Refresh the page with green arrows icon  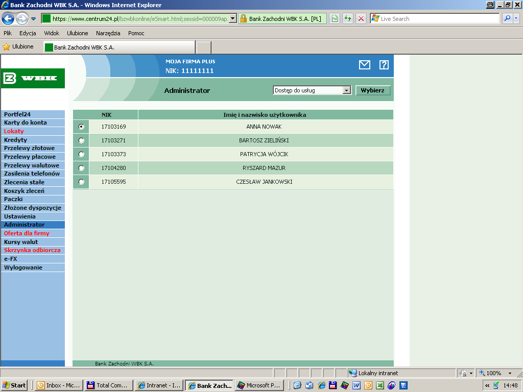point(347,19)
